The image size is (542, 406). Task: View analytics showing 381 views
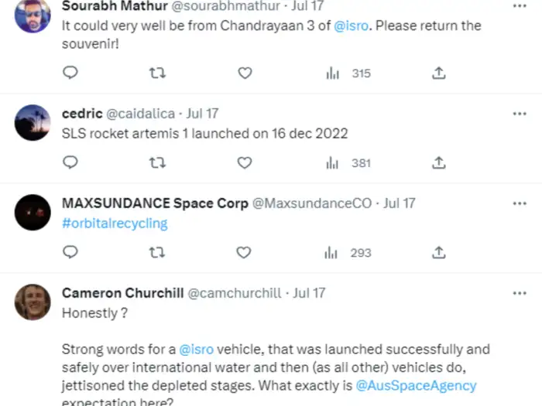tap(351, 163)
